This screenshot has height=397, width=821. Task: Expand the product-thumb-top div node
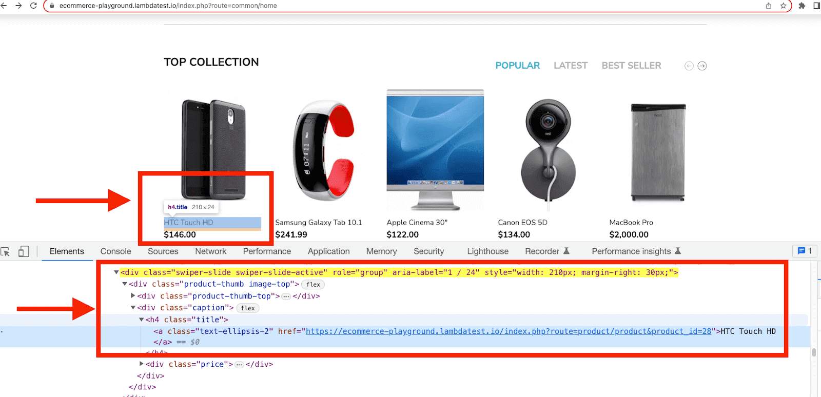pos(133,296)
